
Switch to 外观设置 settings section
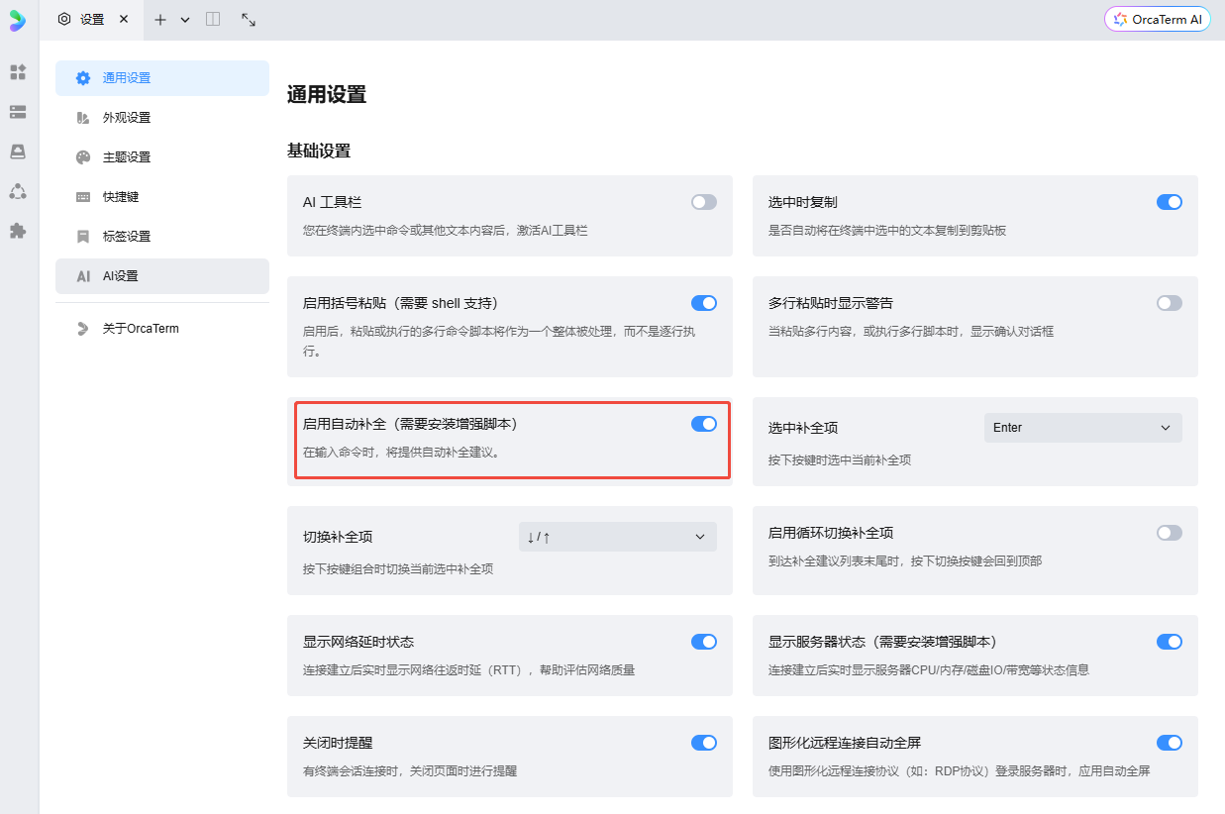click(127, 118)
